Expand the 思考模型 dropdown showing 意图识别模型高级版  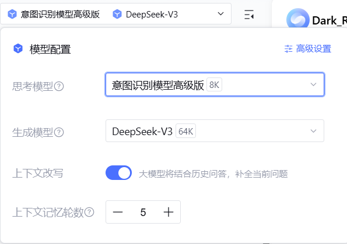215,84
